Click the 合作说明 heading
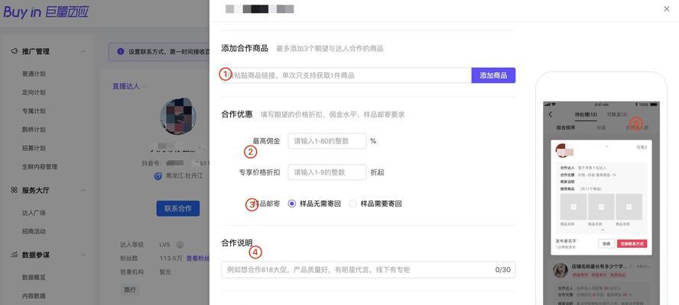Image resolution: width=679 pixels, height=305 pixels. click(237, 242)
